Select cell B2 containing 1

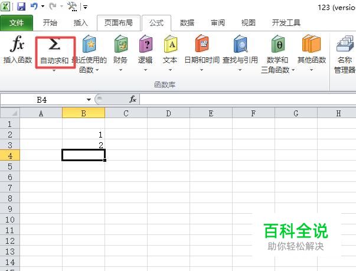(84, 135)
